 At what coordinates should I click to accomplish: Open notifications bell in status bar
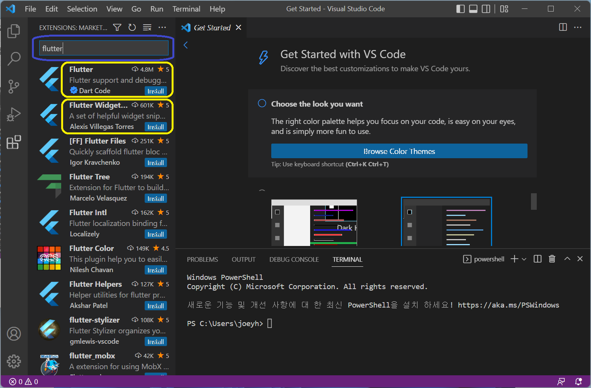pos(578,381)
